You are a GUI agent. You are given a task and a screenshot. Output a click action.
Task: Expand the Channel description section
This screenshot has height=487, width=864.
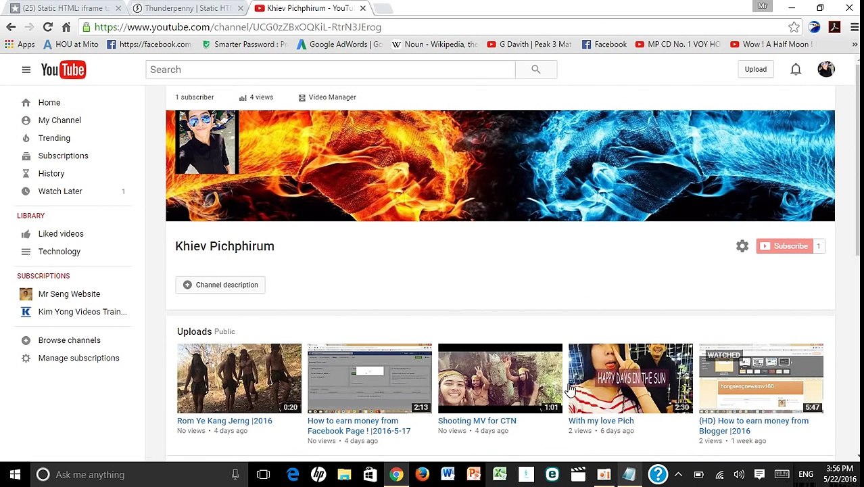pyautogui.click(x=220, y=285)
